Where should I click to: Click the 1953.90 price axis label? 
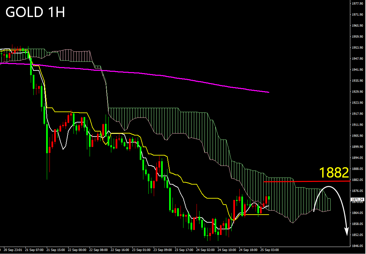click(x=357, y=48)
